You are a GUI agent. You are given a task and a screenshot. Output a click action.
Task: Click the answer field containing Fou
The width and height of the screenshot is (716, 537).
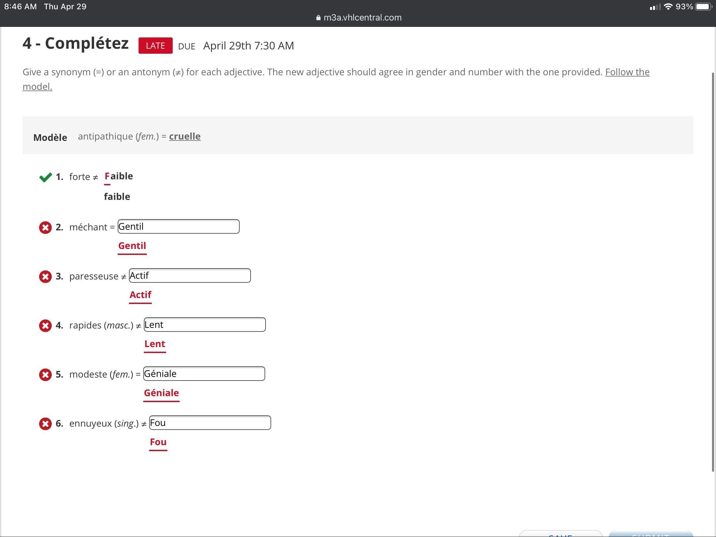tap(210, 423)
